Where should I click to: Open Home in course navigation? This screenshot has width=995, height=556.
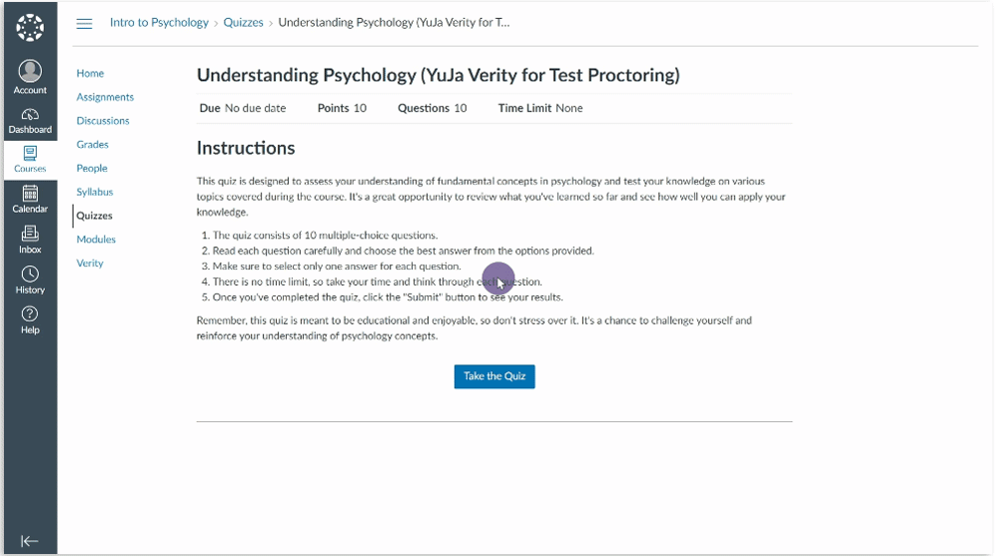[x=90, y=73]
